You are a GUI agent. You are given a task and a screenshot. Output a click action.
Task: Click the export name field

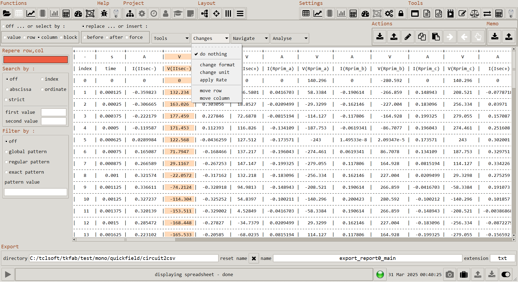367,258
